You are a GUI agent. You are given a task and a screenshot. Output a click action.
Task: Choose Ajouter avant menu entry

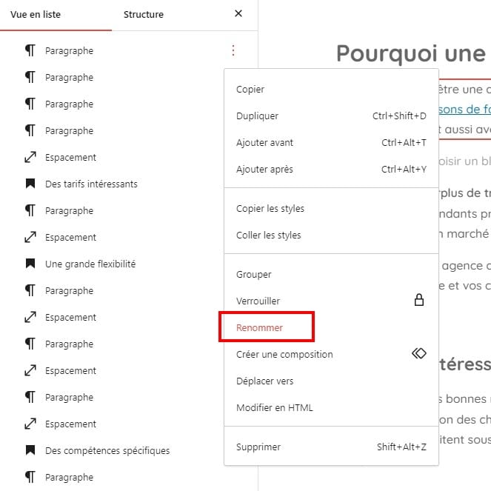[x=264, y=142]
